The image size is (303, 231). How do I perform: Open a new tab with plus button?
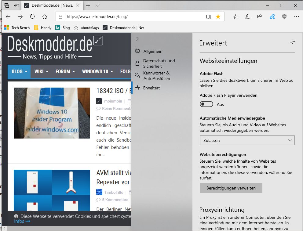pos(88,5)
